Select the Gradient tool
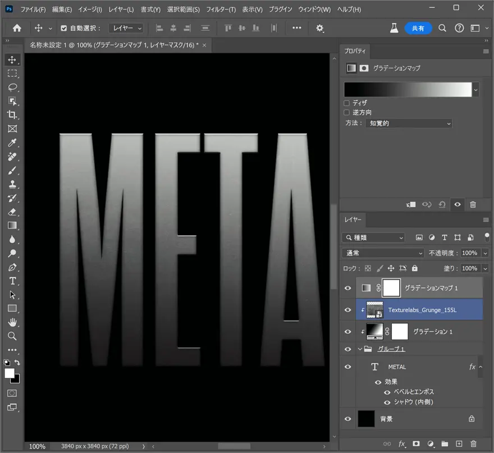Screen dimensions: 494x453 click(x=12, y=226)
